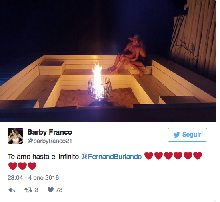Click the last heart emoji on second line

tap(32, 166)
